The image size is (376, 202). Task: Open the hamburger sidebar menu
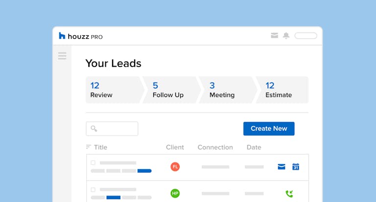coord(62,56)
